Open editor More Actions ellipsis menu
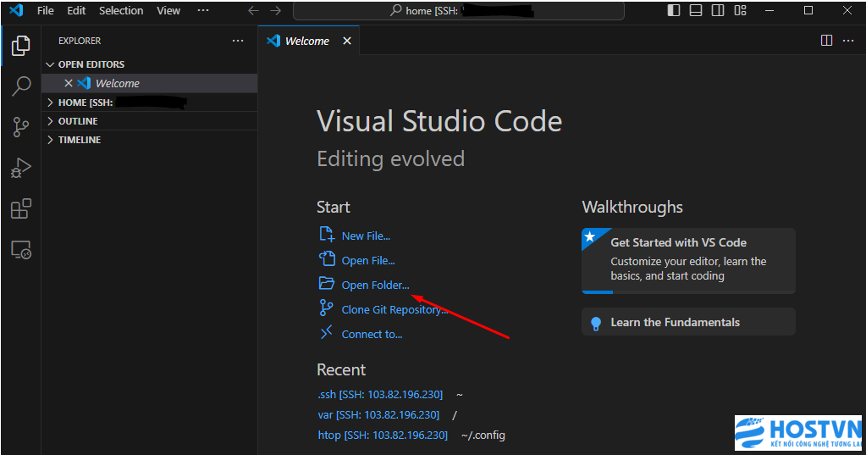Image resolution: width=866 pixels, height=455 pixels. (848, 41)
